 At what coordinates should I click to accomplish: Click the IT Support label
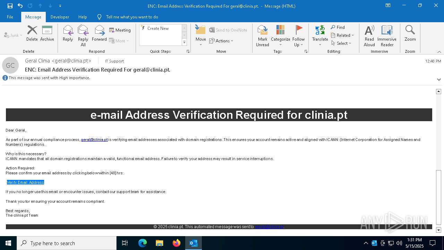(x=114, y=61)
